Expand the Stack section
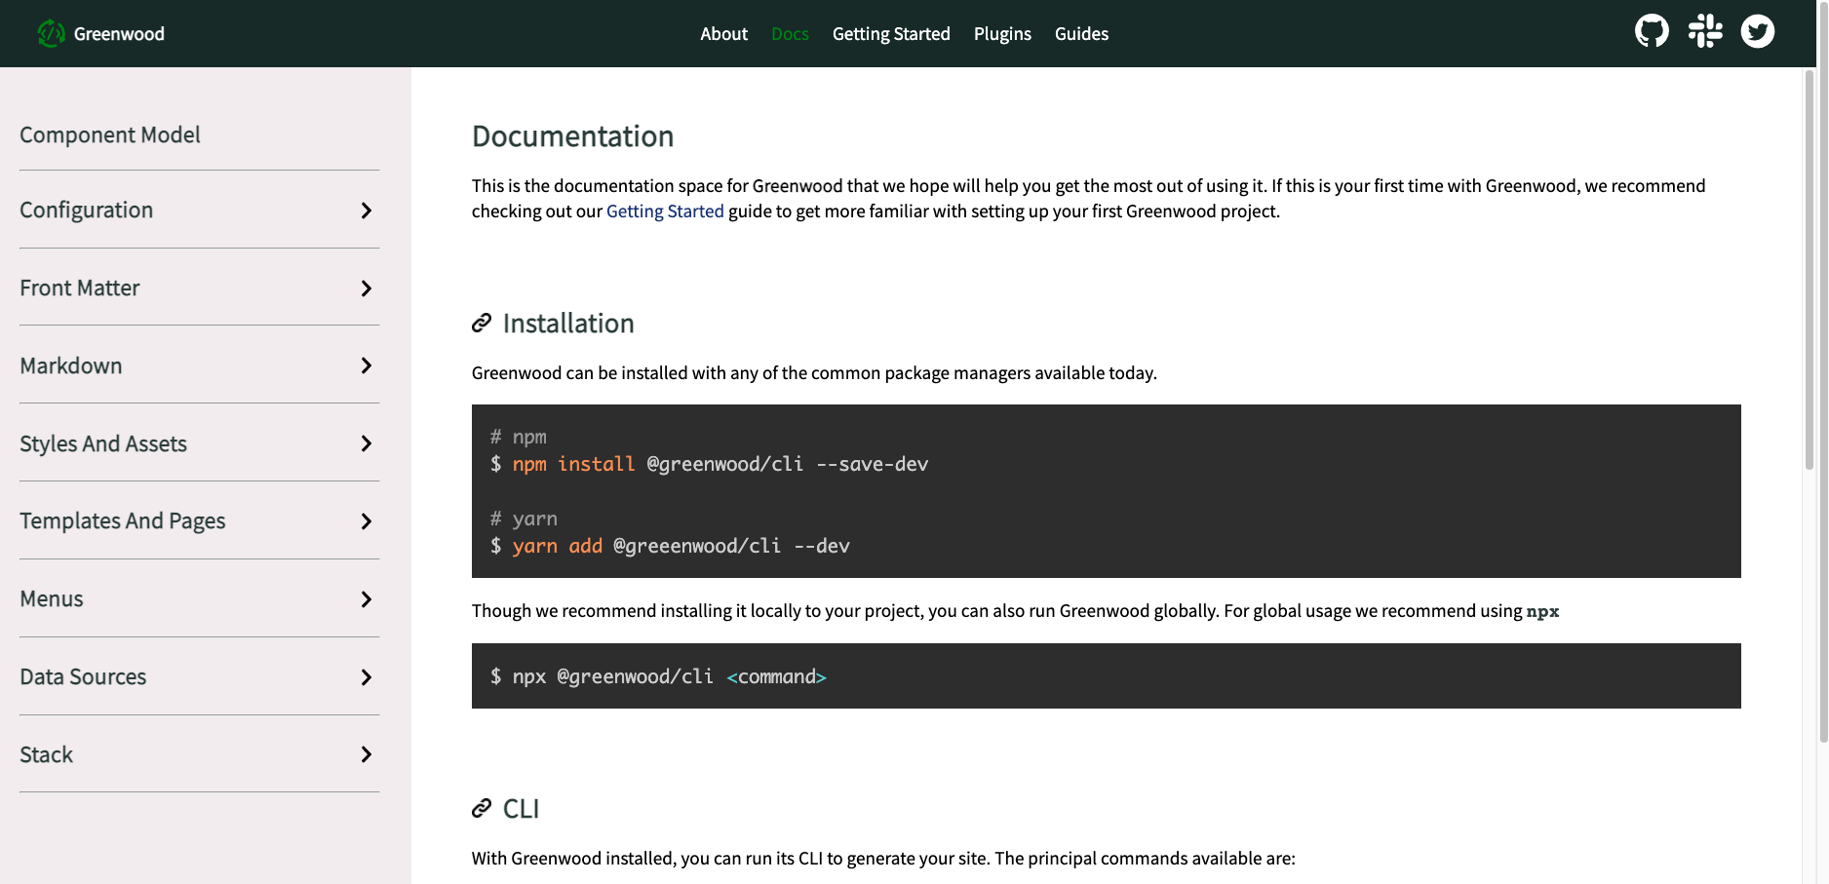 367,754
